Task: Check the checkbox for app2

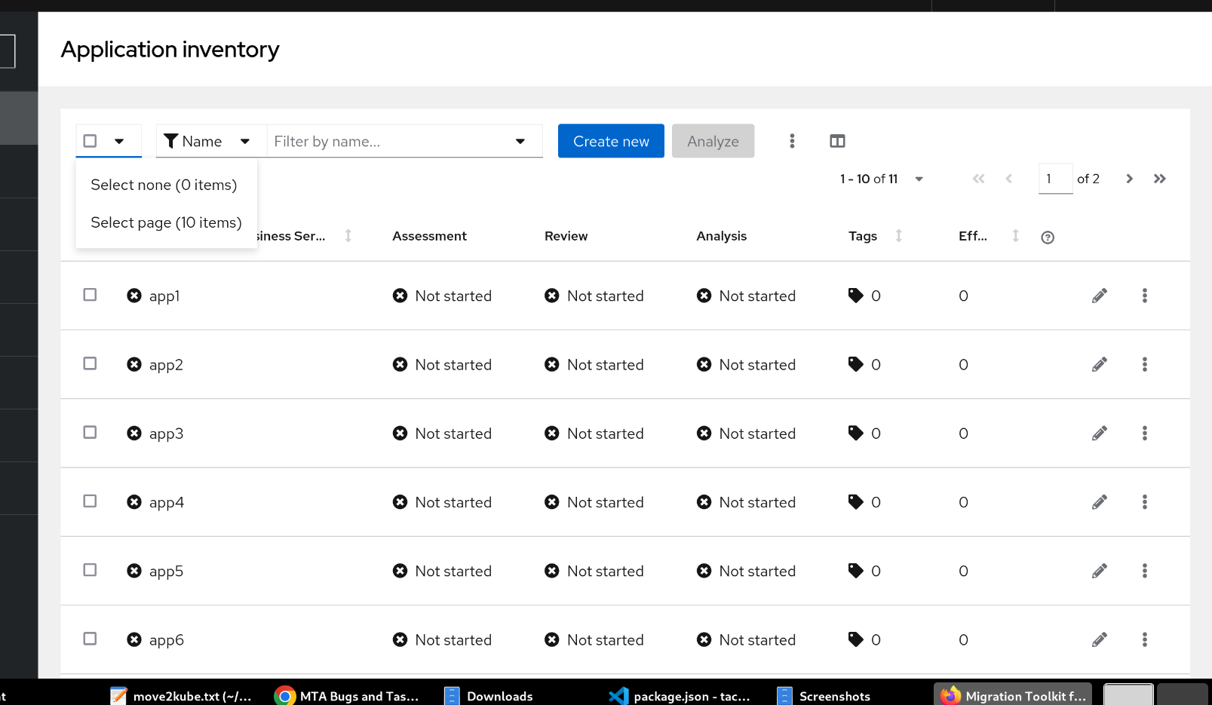Action: coord(90,363)
